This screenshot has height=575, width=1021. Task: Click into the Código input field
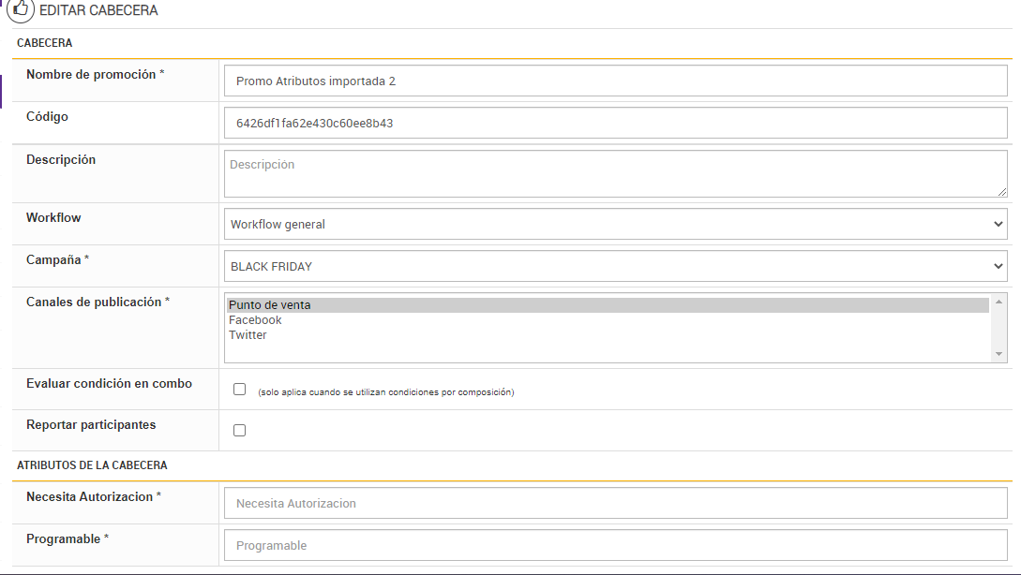pyautogui.click(x=615, y=123)
